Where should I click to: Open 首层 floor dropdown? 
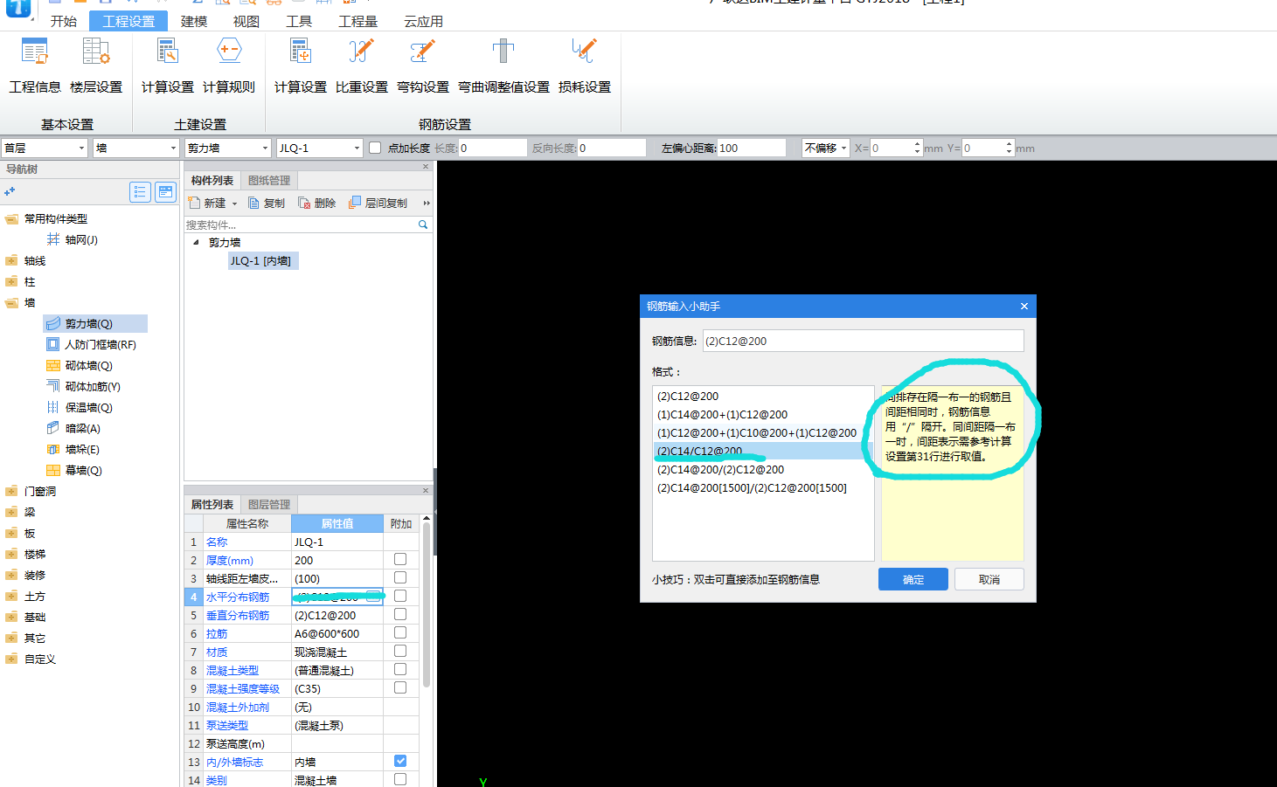click(x=45, y=148)
